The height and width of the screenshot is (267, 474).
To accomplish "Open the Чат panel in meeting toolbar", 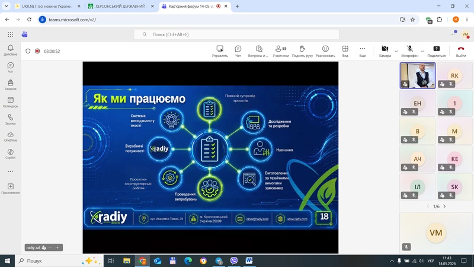I will (238, 51).
